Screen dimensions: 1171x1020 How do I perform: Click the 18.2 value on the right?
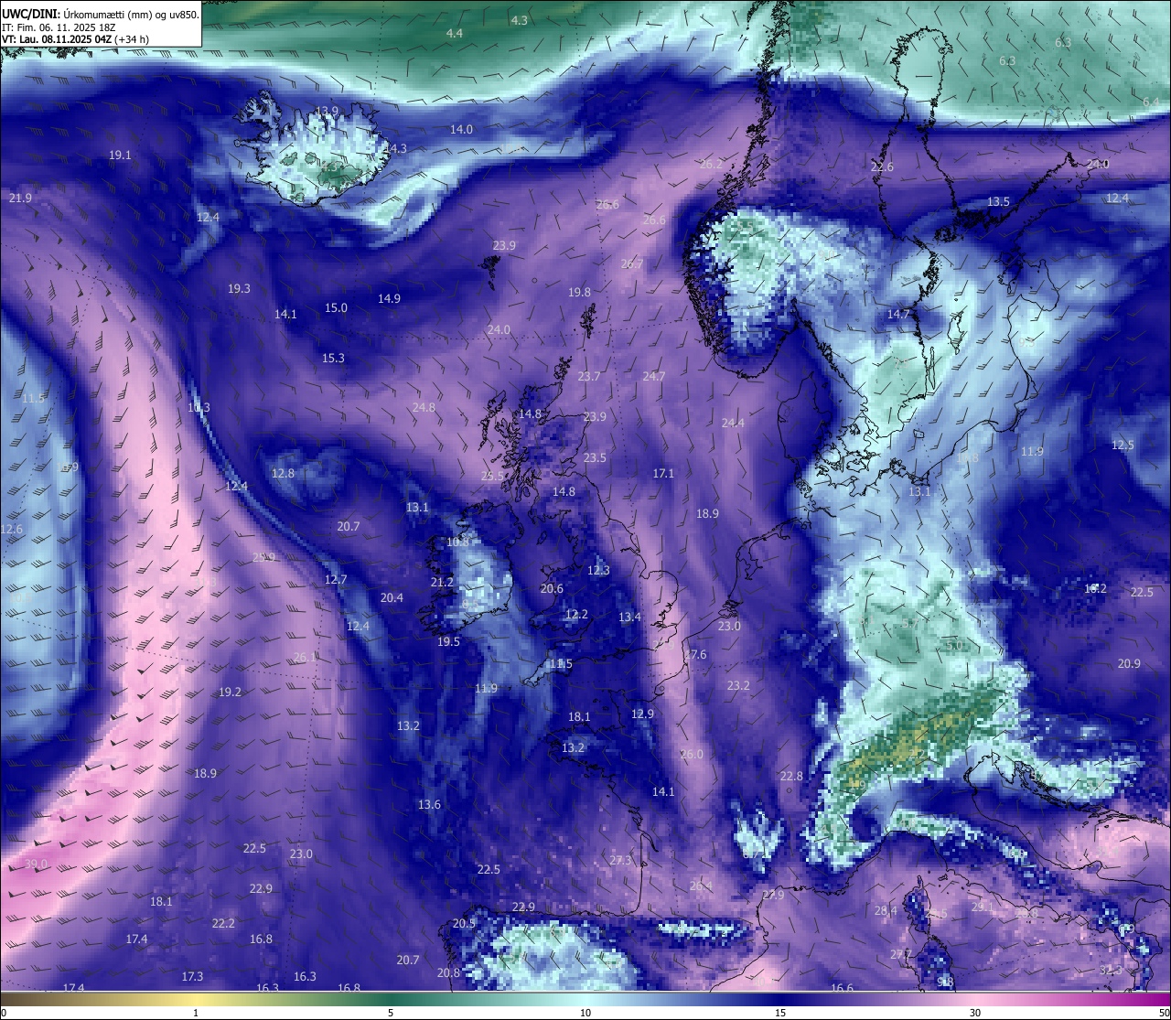coord(1095,589)
